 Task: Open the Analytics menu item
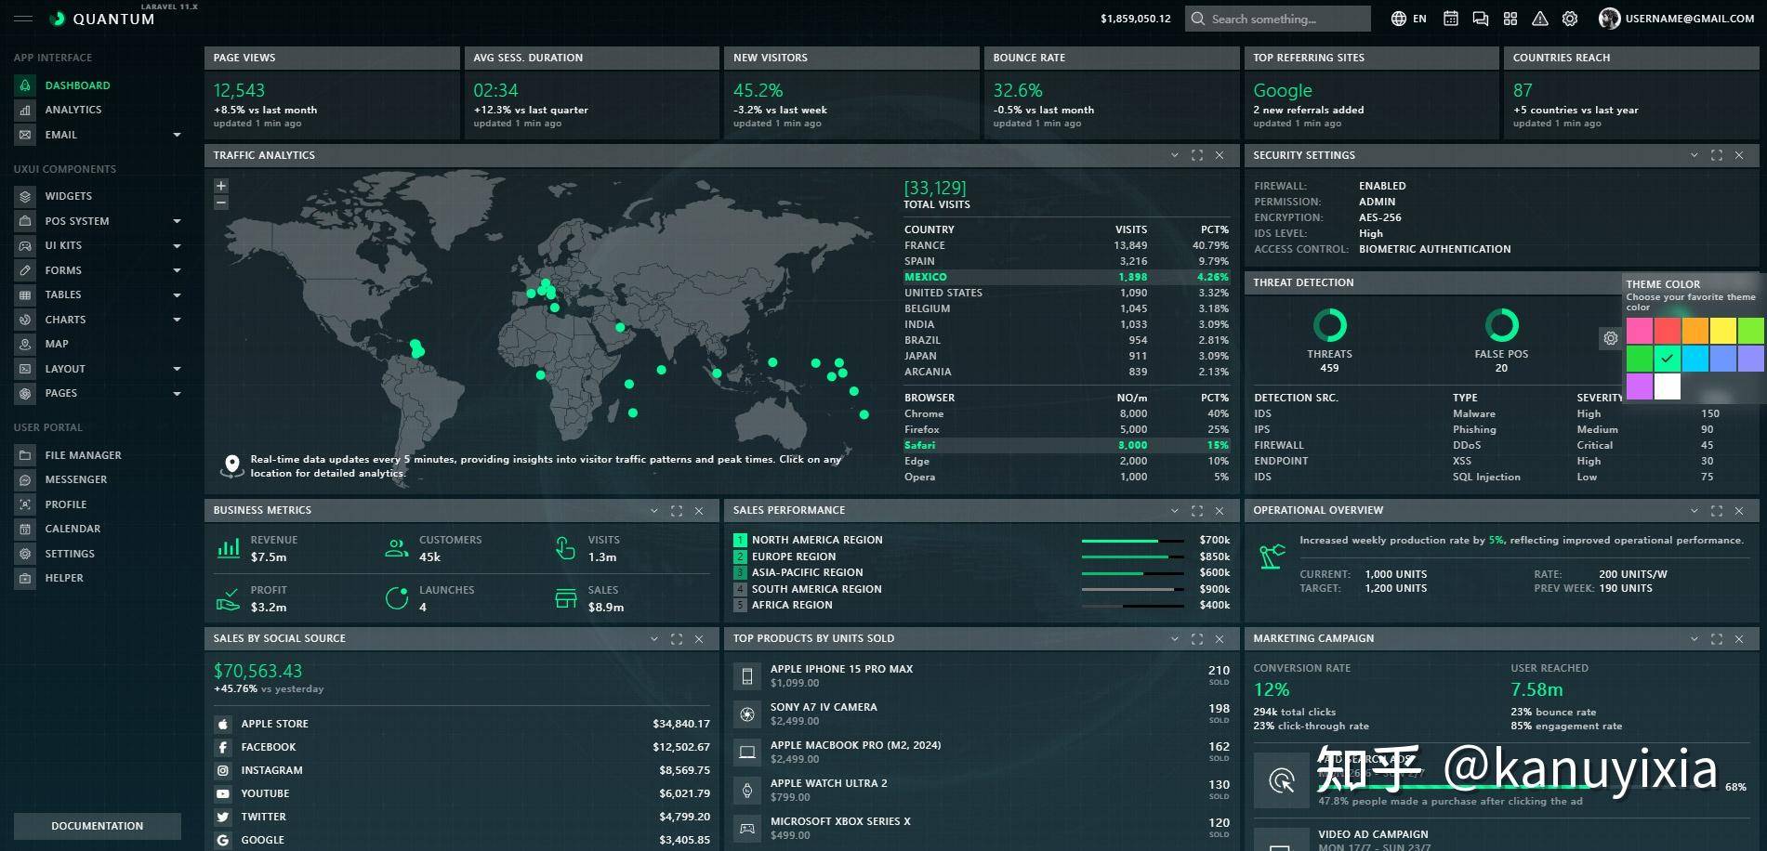pyautogui.click(x=99, y=110)
